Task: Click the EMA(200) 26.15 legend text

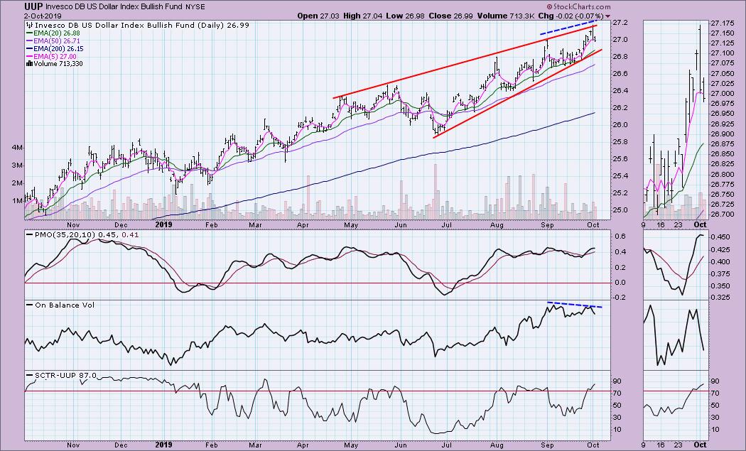Action: click(58, 48)
